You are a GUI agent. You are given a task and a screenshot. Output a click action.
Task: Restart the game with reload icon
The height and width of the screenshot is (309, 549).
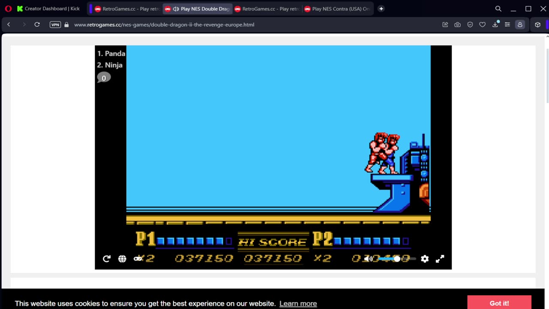[x=107, y=259]
